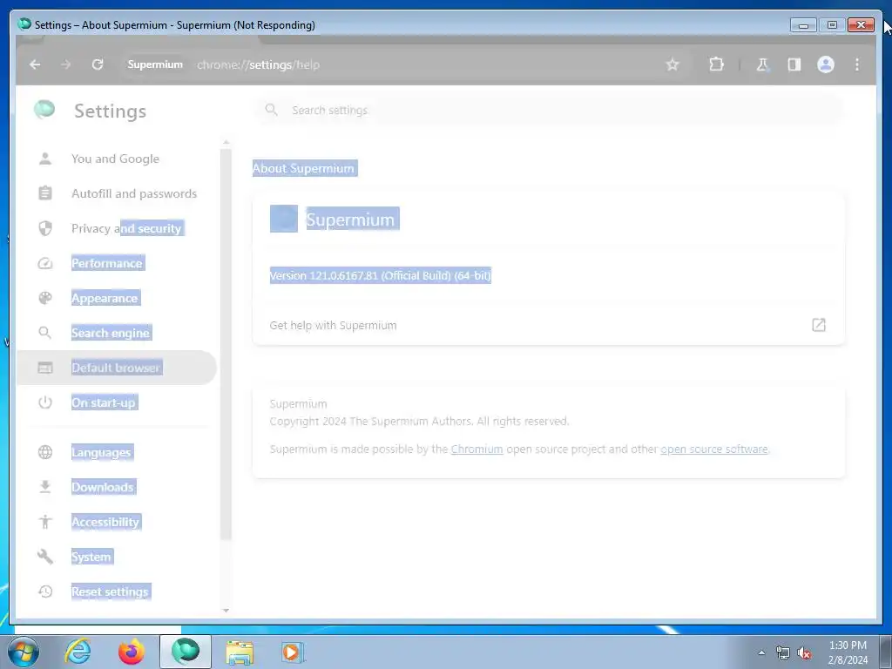
Task: Click the forward navigation arrow
Action: coord(66,64)
